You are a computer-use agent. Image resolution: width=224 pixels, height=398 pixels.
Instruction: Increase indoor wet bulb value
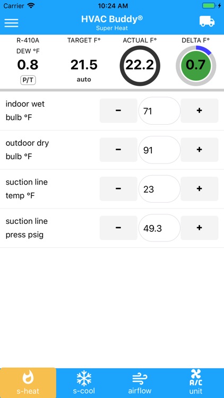click(200, 111)
